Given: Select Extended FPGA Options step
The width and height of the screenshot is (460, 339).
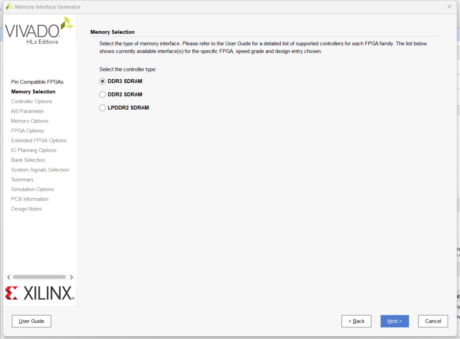Looking at the screenshot, I should point(39,141).
